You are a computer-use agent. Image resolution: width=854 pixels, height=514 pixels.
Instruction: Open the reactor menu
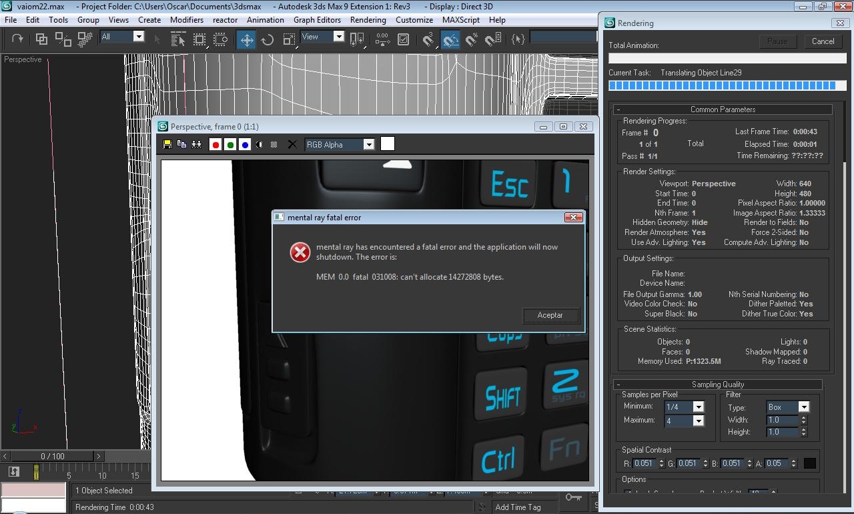click(225, 20)
